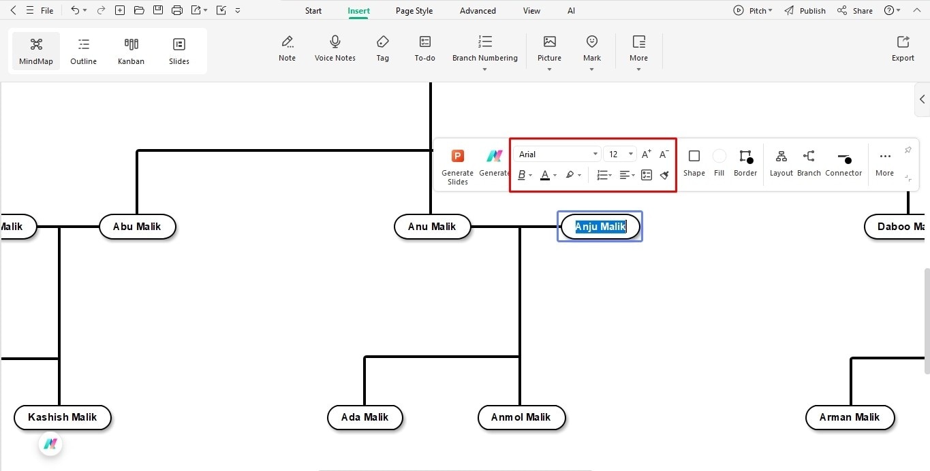The width and height of the screenshot is (930, 471).
Task: Open the Connector style options
Action: pos(843,162)
